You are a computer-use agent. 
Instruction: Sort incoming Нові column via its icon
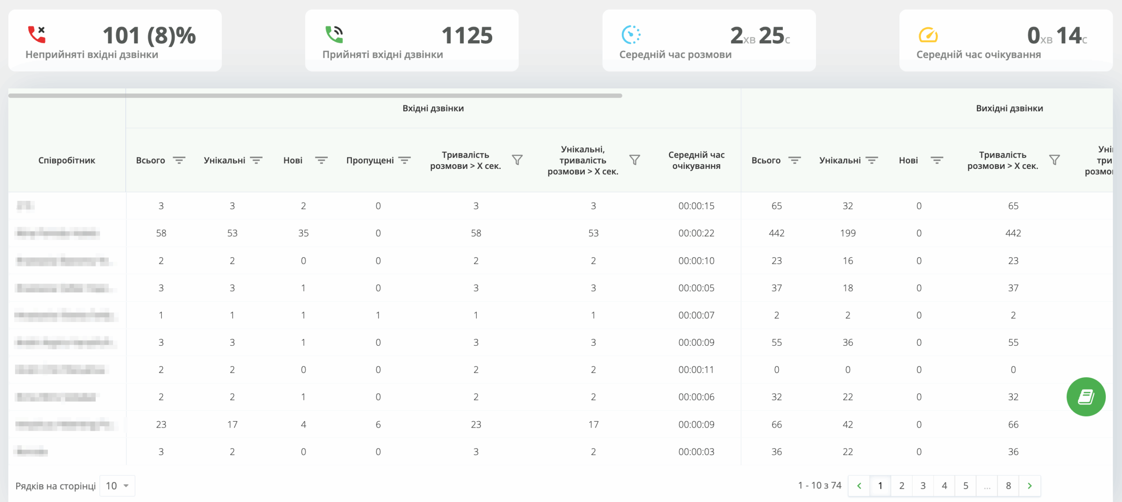tap(321, 160)
